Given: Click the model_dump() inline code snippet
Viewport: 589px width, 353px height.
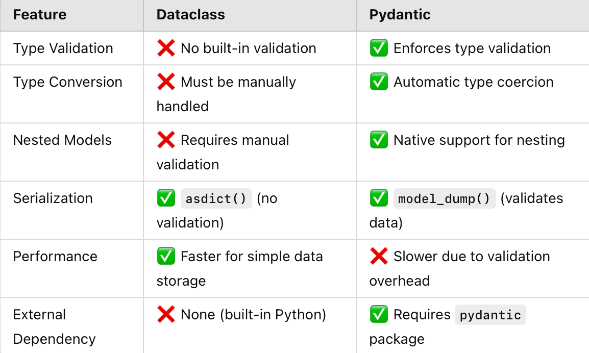Looking at the screenshot, I should (445, 198).
